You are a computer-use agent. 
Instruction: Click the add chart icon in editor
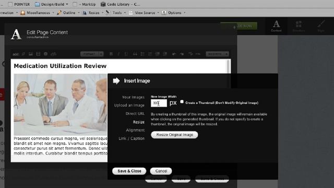pyautogui.click(x=53, y=54)
